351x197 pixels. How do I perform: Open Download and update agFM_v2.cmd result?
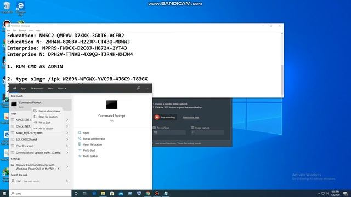37,153
